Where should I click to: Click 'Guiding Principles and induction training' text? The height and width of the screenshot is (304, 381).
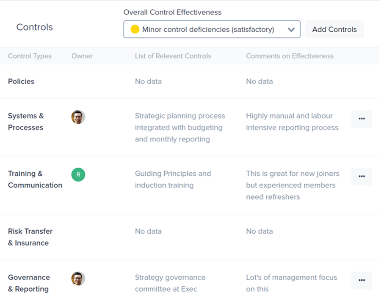(173, 179)
